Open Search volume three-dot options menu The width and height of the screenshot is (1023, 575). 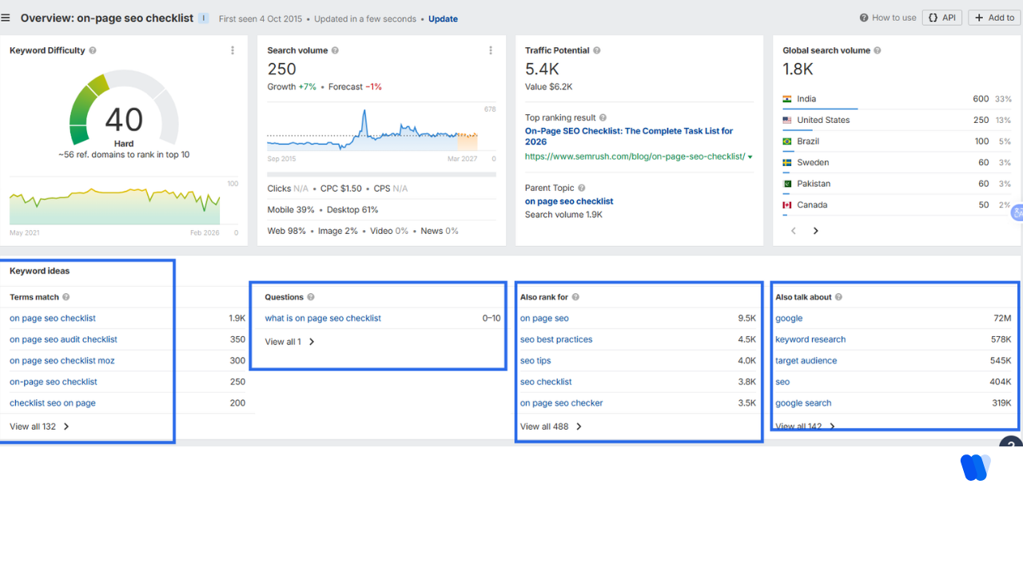(491, 50)
